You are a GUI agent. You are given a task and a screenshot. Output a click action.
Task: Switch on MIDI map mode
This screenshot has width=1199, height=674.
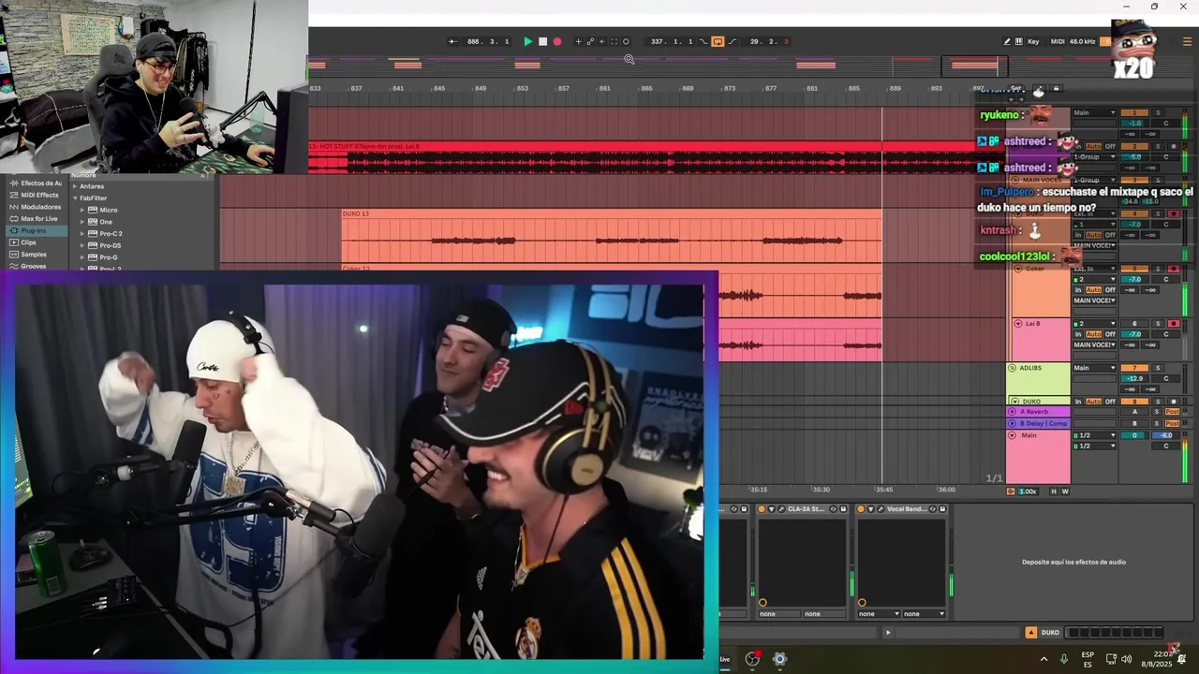[1058, 41]
